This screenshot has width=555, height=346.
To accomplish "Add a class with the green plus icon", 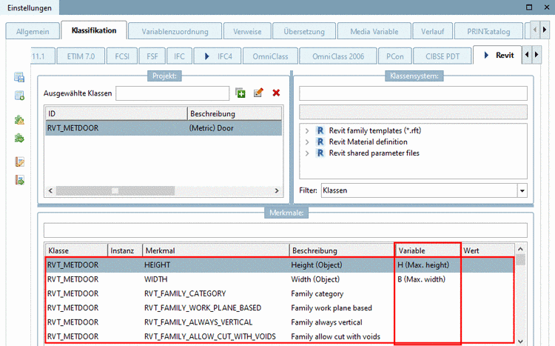I will tap(240, 93).
